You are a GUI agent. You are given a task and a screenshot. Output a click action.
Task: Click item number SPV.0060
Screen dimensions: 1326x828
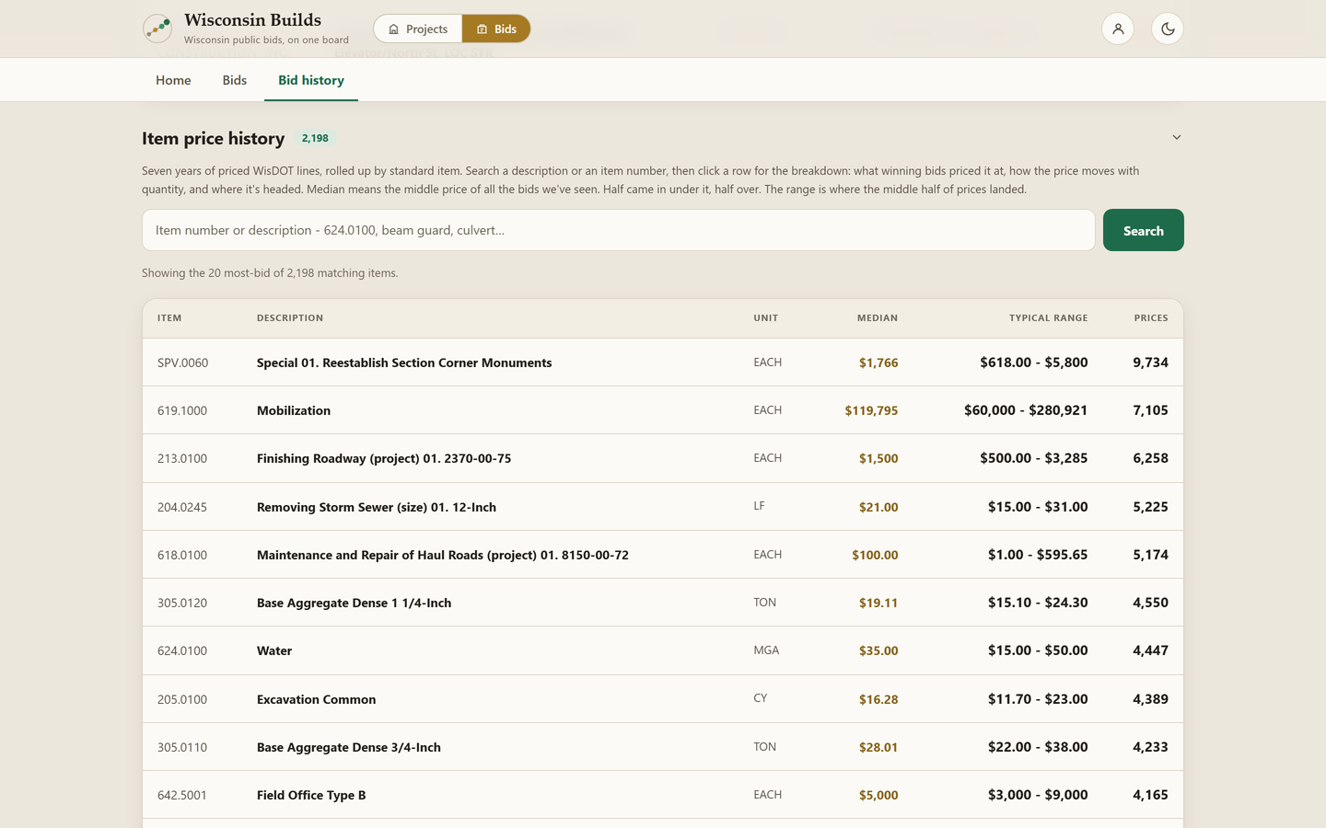(x=182, y=362)
